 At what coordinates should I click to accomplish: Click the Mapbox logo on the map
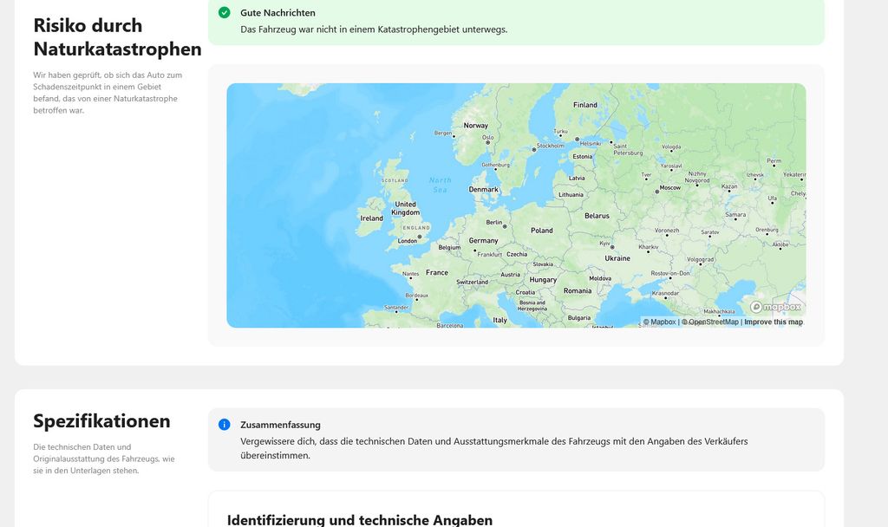tap(776, 307)
